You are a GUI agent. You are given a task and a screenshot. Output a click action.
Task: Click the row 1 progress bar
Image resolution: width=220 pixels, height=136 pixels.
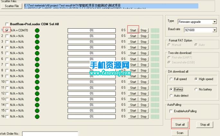click(92, 31)
